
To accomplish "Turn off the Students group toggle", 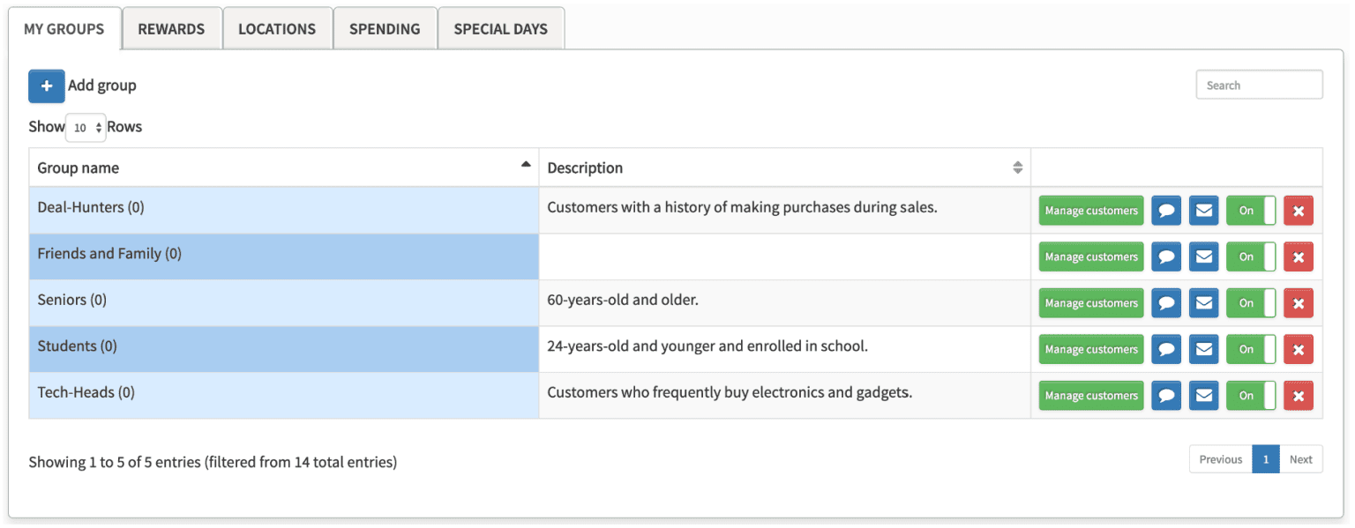I will [x=1250, y=350].
